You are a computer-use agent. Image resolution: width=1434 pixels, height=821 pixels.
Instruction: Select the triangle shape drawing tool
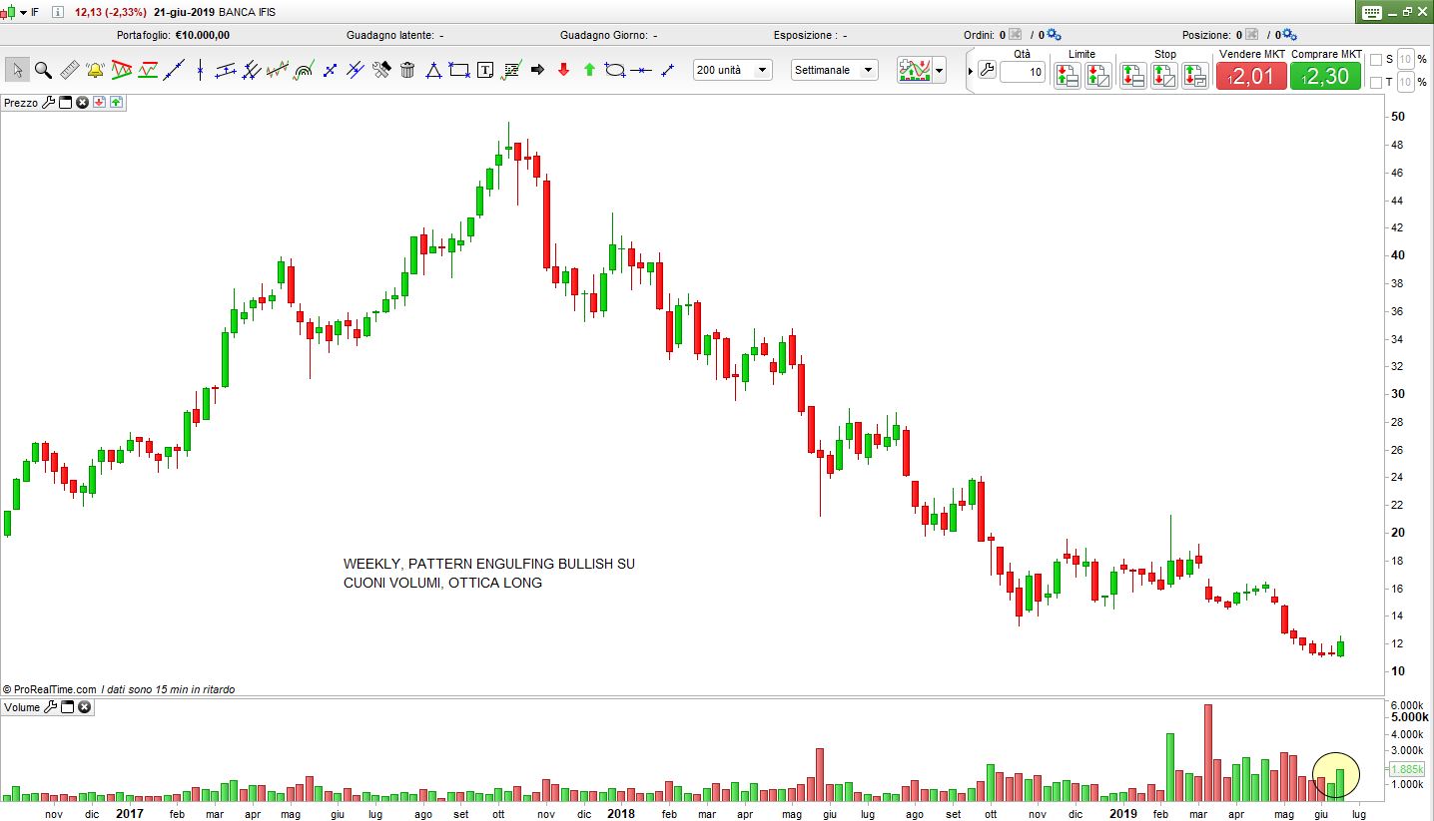[x=433, y=70]
